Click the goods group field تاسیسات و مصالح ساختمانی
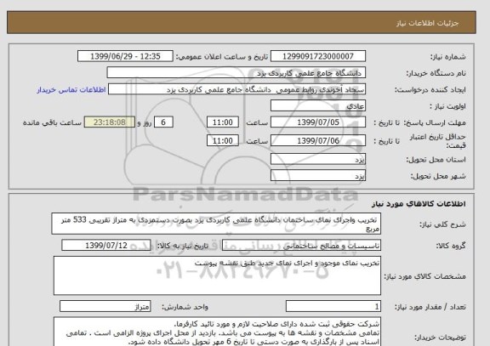 point(301,246)
